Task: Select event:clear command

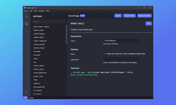Action: coord(39,69)
